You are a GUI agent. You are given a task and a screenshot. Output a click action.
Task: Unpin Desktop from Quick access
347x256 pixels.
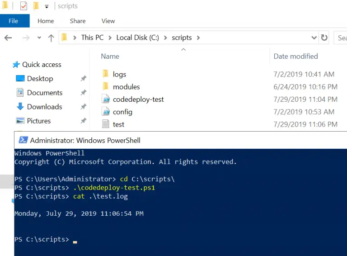point(83,78)
